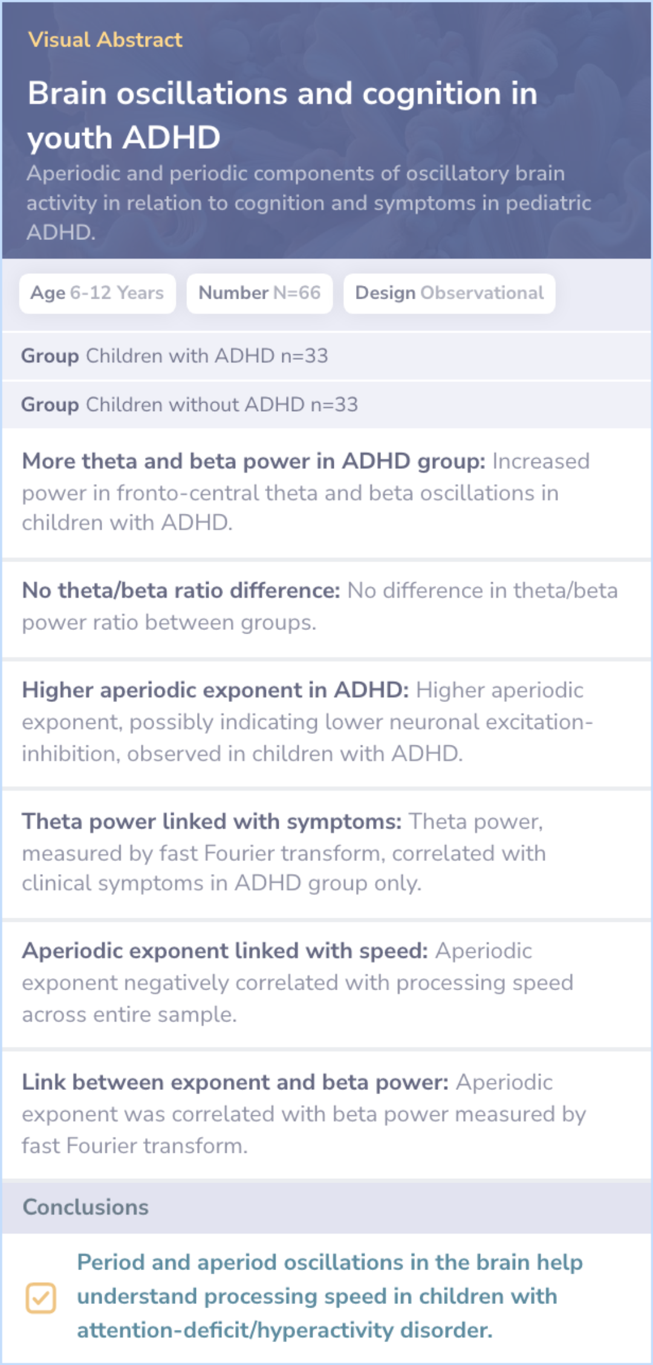
Task: Select the Age 6-12 Years tag
Action: tap(97, 293)
